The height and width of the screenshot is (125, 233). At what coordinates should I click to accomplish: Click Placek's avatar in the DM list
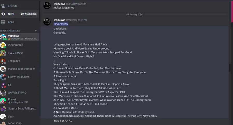(x=3, y=101)
